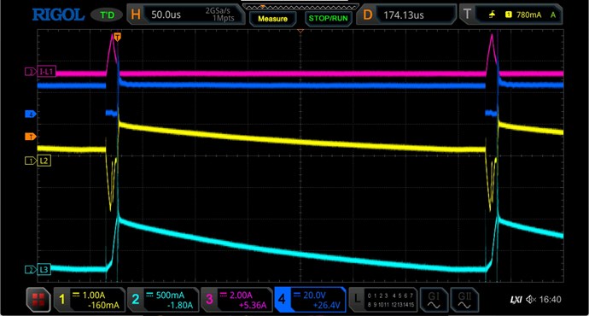
Task: Click the speaker mute icon
Action: click(x=531, y=300)
